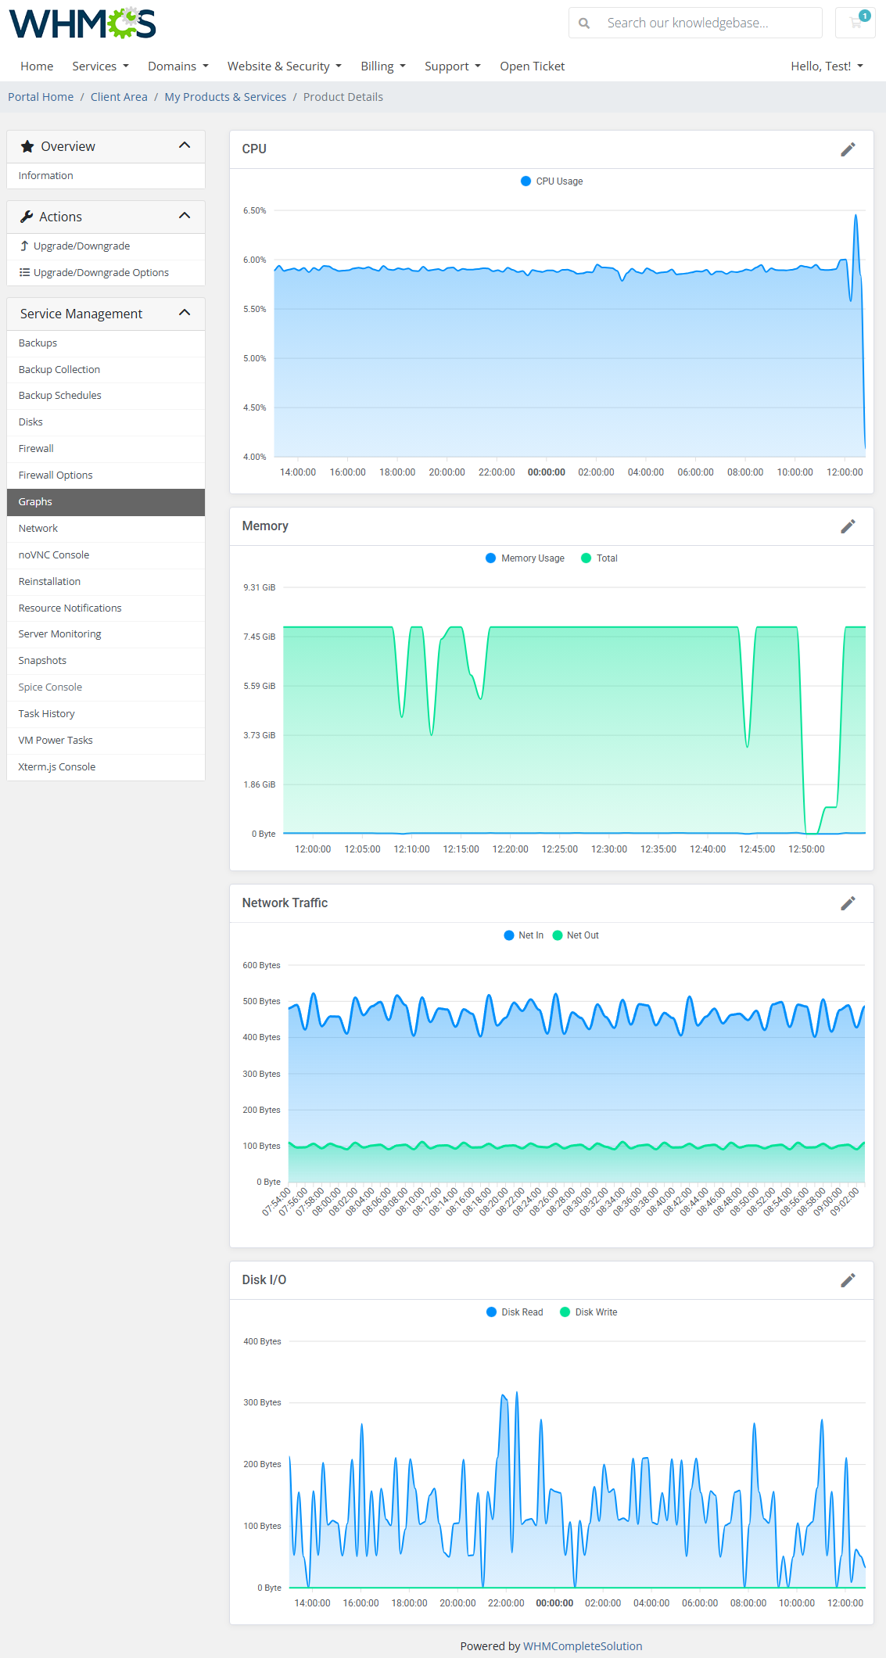Open Backups in Service Management
The width and height of the screenshot is (886, 1658).
pos(106,343)
